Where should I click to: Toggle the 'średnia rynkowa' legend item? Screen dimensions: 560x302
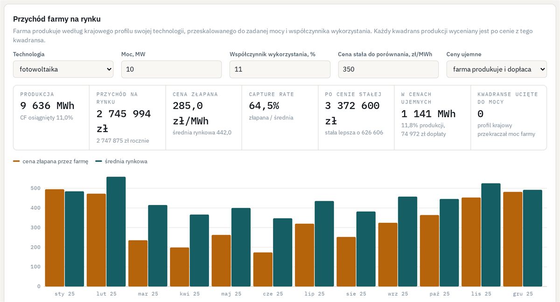(x=121, y=161)
